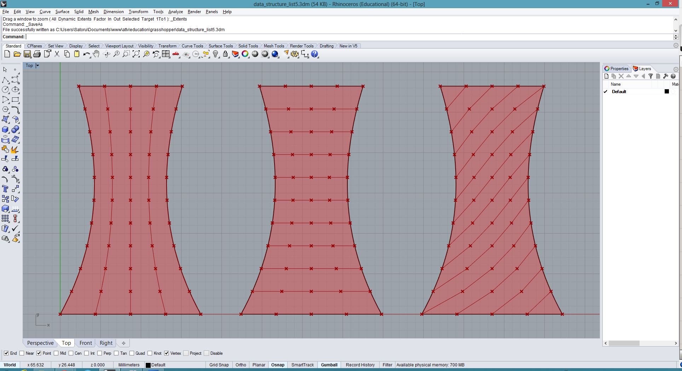Select the Box solid tool
Image resolution: width=682 pixels, height=371 pixels.
[5, 130]
